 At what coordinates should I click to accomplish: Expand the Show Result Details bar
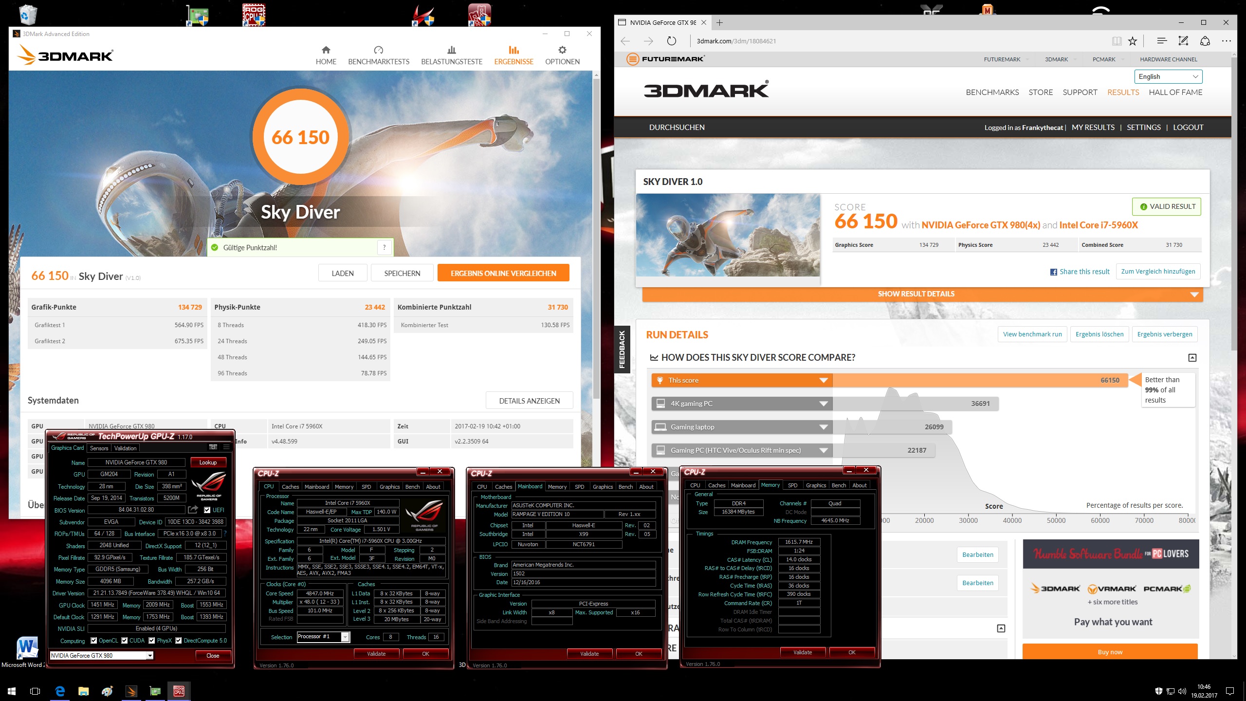coord(923,294)
